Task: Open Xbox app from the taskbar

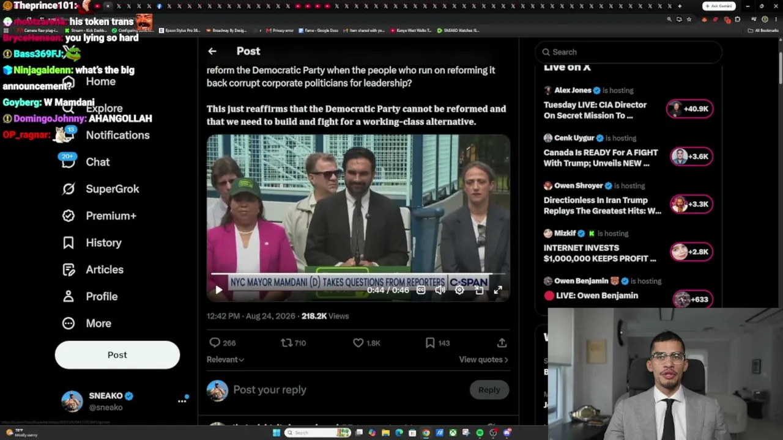Action: [x=453, y=433]
